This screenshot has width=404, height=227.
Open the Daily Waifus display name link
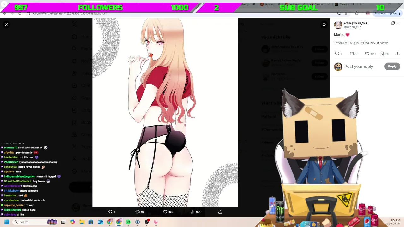coord(355,23)
